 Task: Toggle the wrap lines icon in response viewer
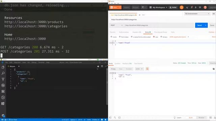[147, 69]
